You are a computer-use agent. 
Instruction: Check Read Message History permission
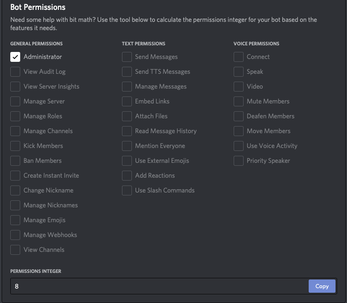[127, 131]
